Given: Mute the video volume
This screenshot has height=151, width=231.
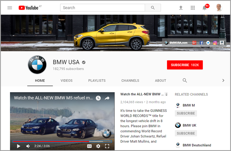Looking at the screenshot, I should (28, 146).
